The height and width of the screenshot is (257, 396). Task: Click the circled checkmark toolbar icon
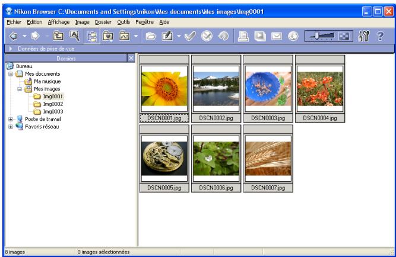pos(207,36)
